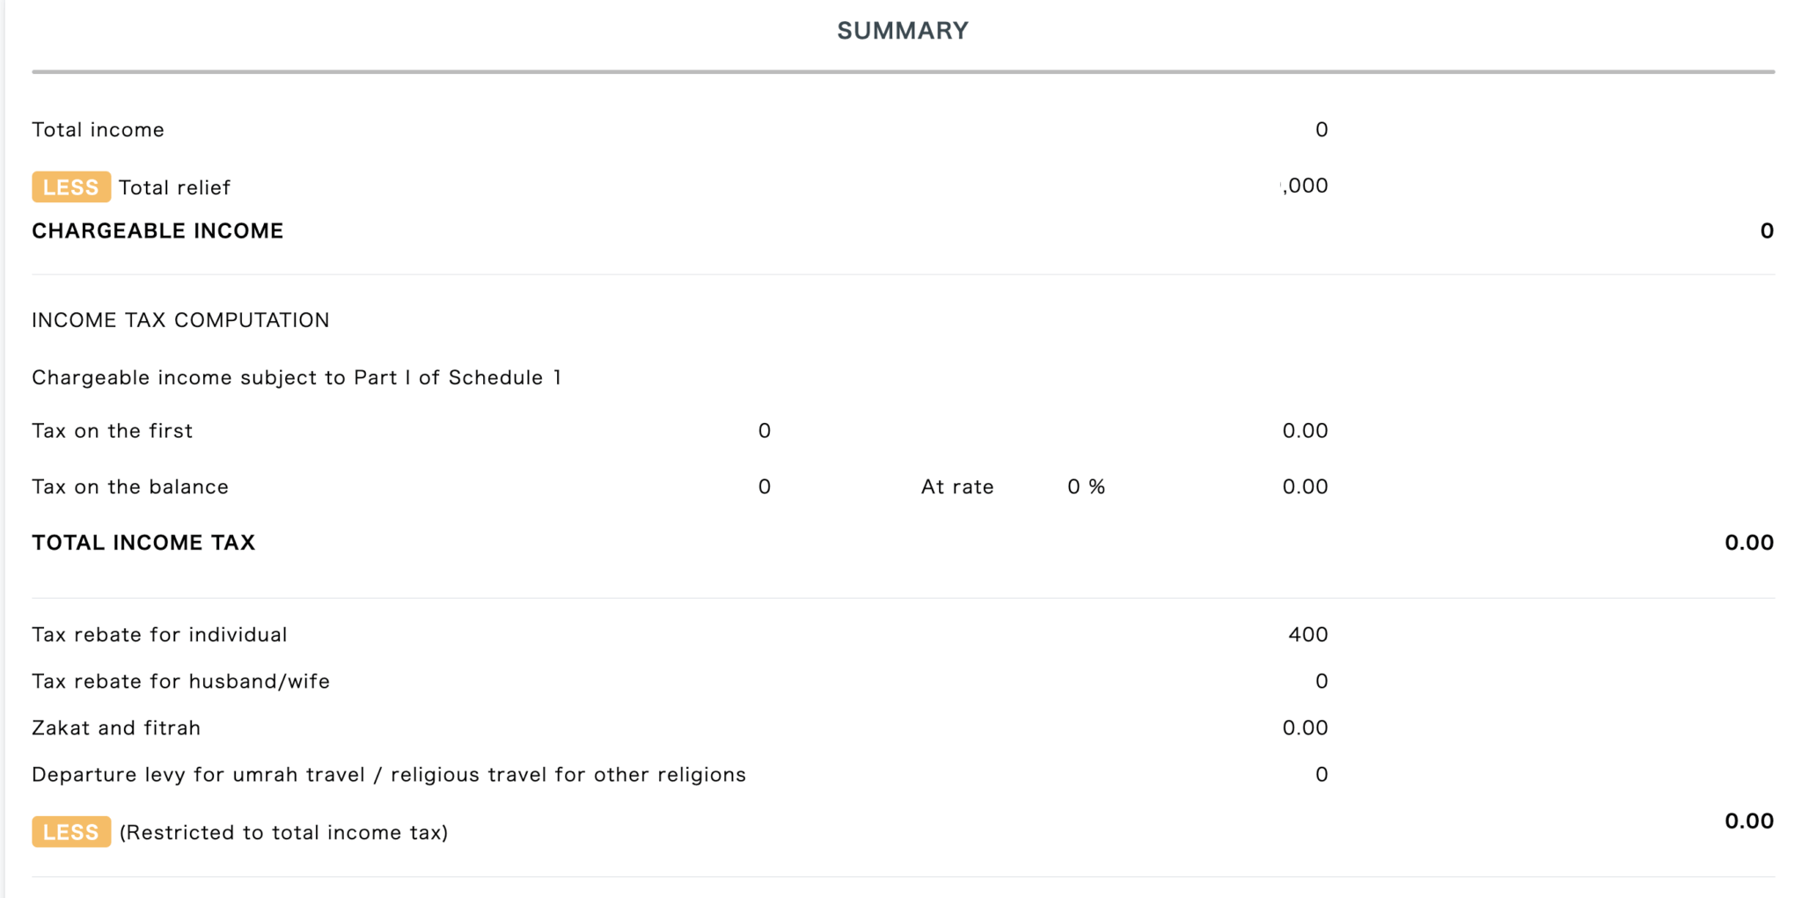1802x898 pixels.
Task: Click the INCOME TAX COMPUTATION heading
Action: 180,320
